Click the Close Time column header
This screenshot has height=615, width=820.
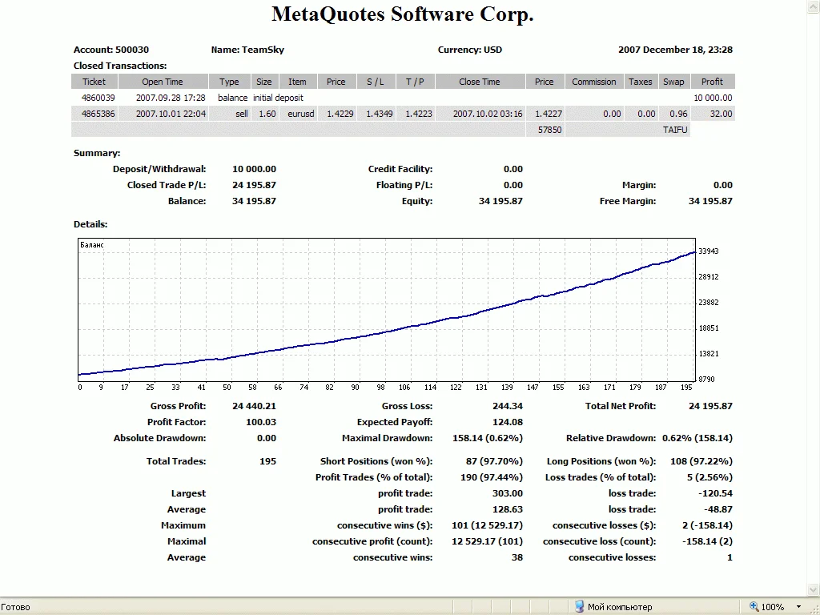point(480,82)
